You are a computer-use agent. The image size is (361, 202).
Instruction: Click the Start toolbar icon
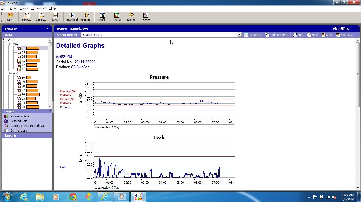pos(10,17)
